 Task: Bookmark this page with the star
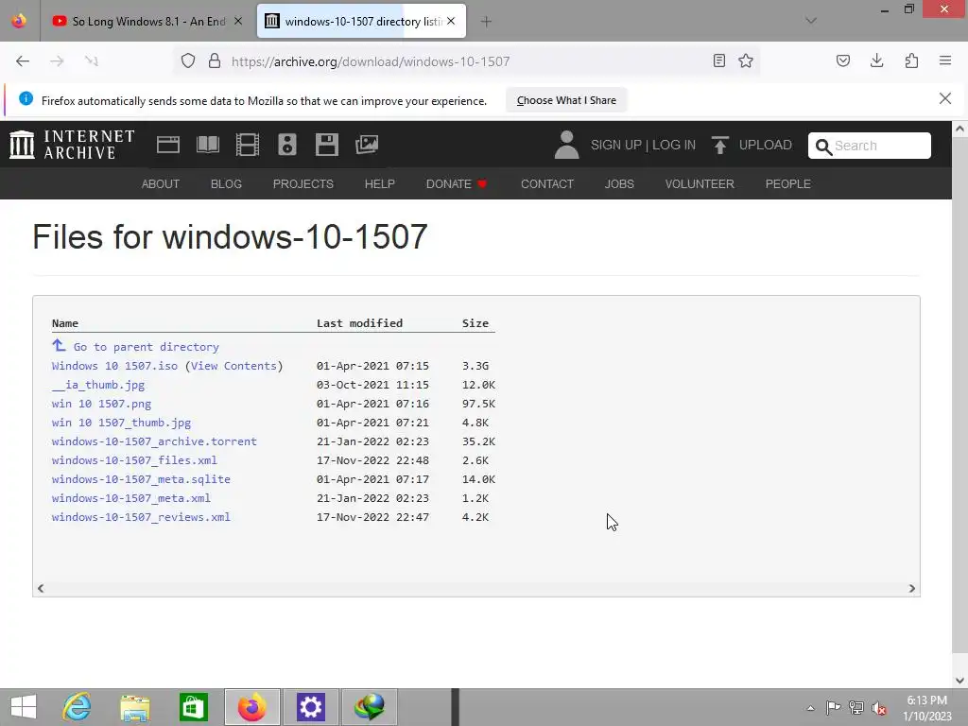pos(746,60)
